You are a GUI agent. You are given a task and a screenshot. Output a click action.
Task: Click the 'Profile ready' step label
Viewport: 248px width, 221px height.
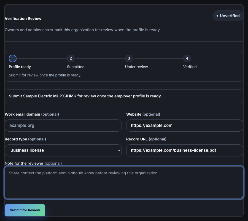click(20, 67)
